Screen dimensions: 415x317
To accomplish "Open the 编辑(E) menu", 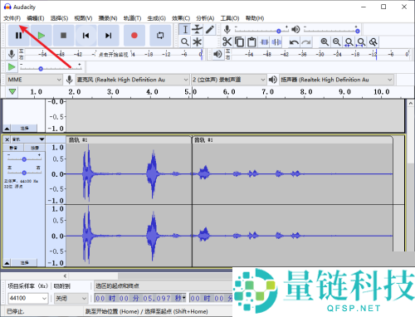I will click(x=36, y=18).
